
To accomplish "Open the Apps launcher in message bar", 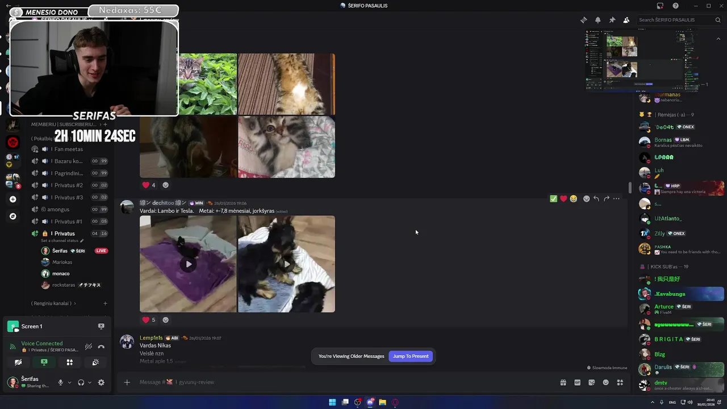I will coord(620,382).
